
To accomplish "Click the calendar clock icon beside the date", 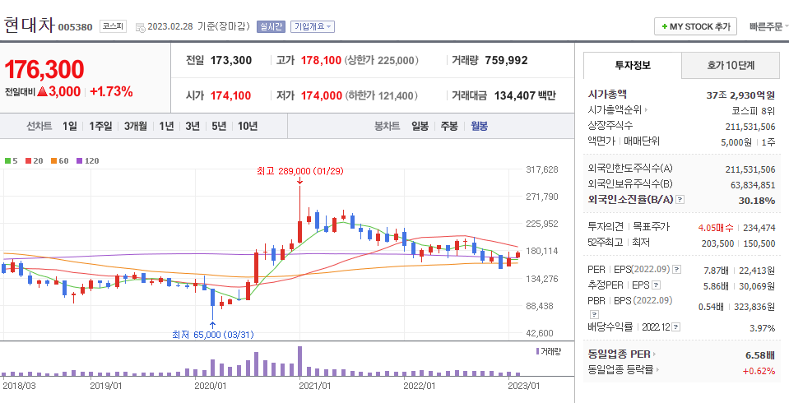I will point(141,27).
